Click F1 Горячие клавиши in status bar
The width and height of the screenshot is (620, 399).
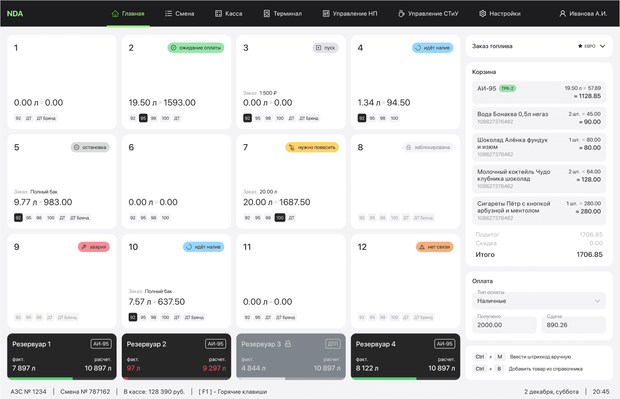click(233, 392)
